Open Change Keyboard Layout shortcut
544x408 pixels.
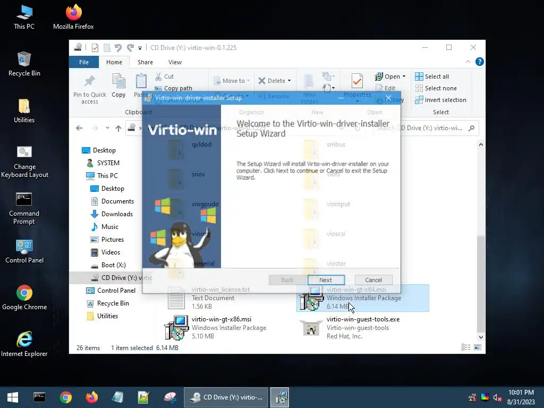pyautogui.click(x=24, y=161)
